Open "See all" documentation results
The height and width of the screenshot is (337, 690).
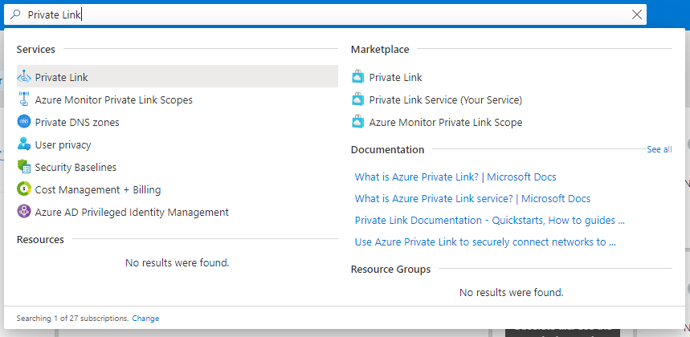coord(659,149)
